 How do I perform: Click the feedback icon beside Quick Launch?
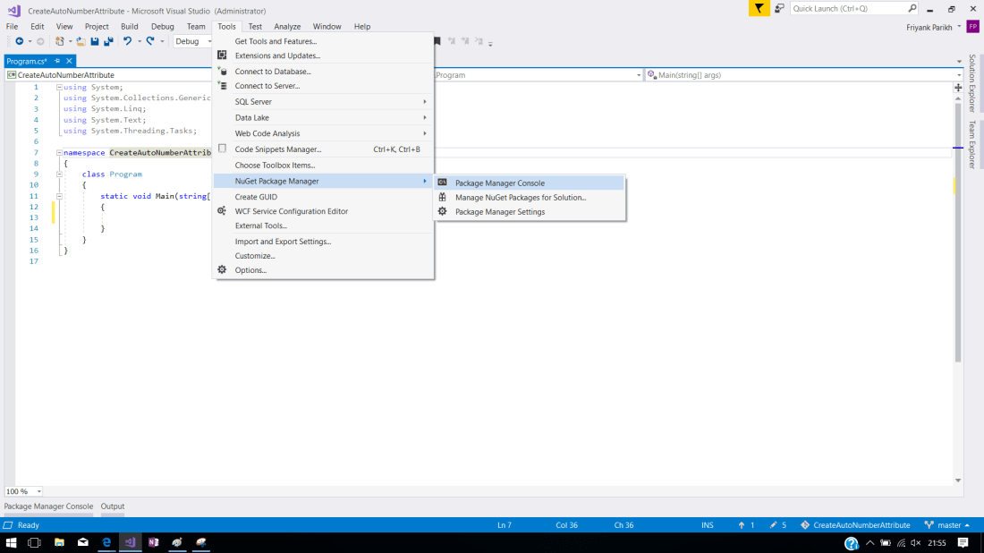(779, 8)
